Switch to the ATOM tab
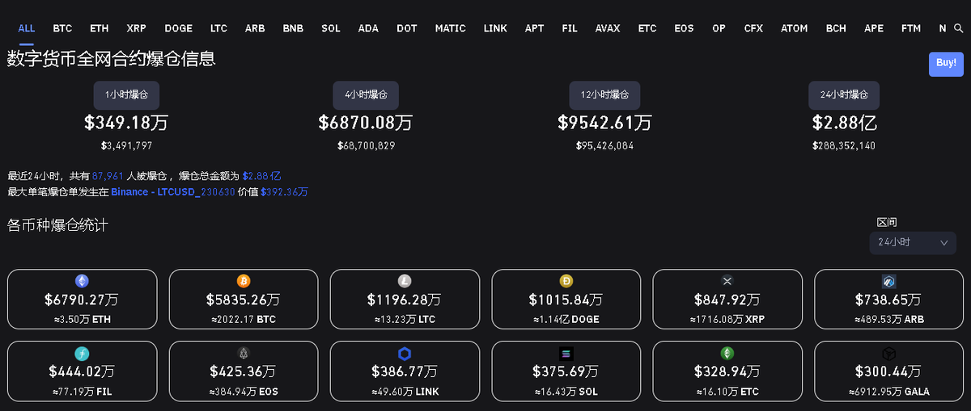This screenshot has width=971, height=411. [x=795, y=28]
